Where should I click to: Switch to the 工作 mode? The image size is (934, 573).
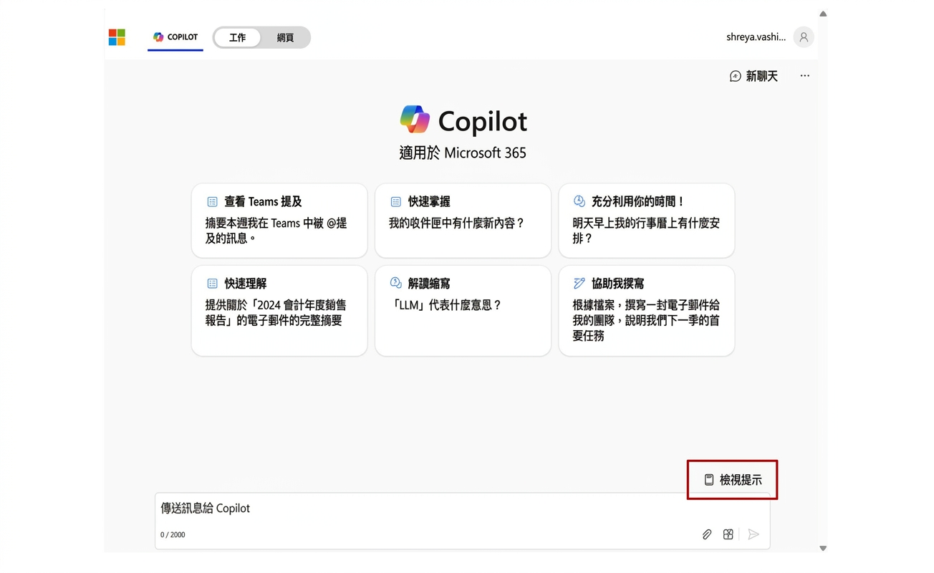coord(238,37)
